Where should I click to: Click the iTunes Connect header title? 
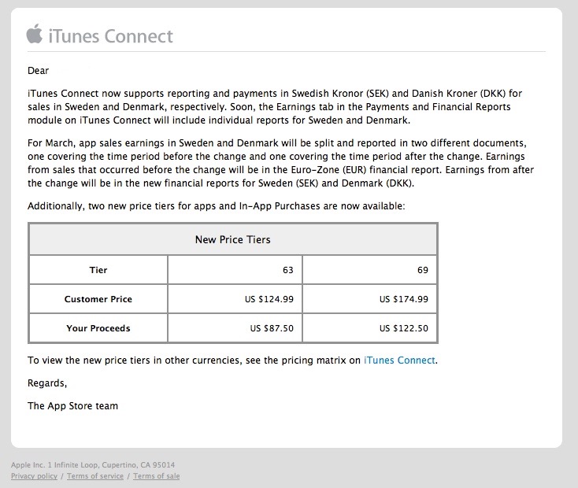[x=110, y=36]
